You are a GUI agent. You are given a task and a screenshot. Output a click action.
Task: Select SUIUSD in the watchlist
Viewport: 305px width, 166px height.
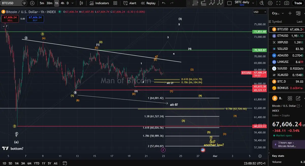288,69
